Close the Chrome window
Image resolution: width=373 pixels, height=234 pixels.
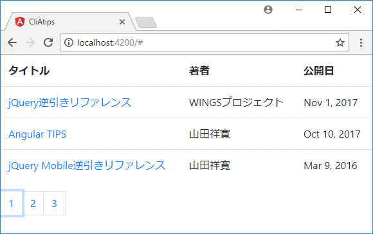[x=358, y=10]
